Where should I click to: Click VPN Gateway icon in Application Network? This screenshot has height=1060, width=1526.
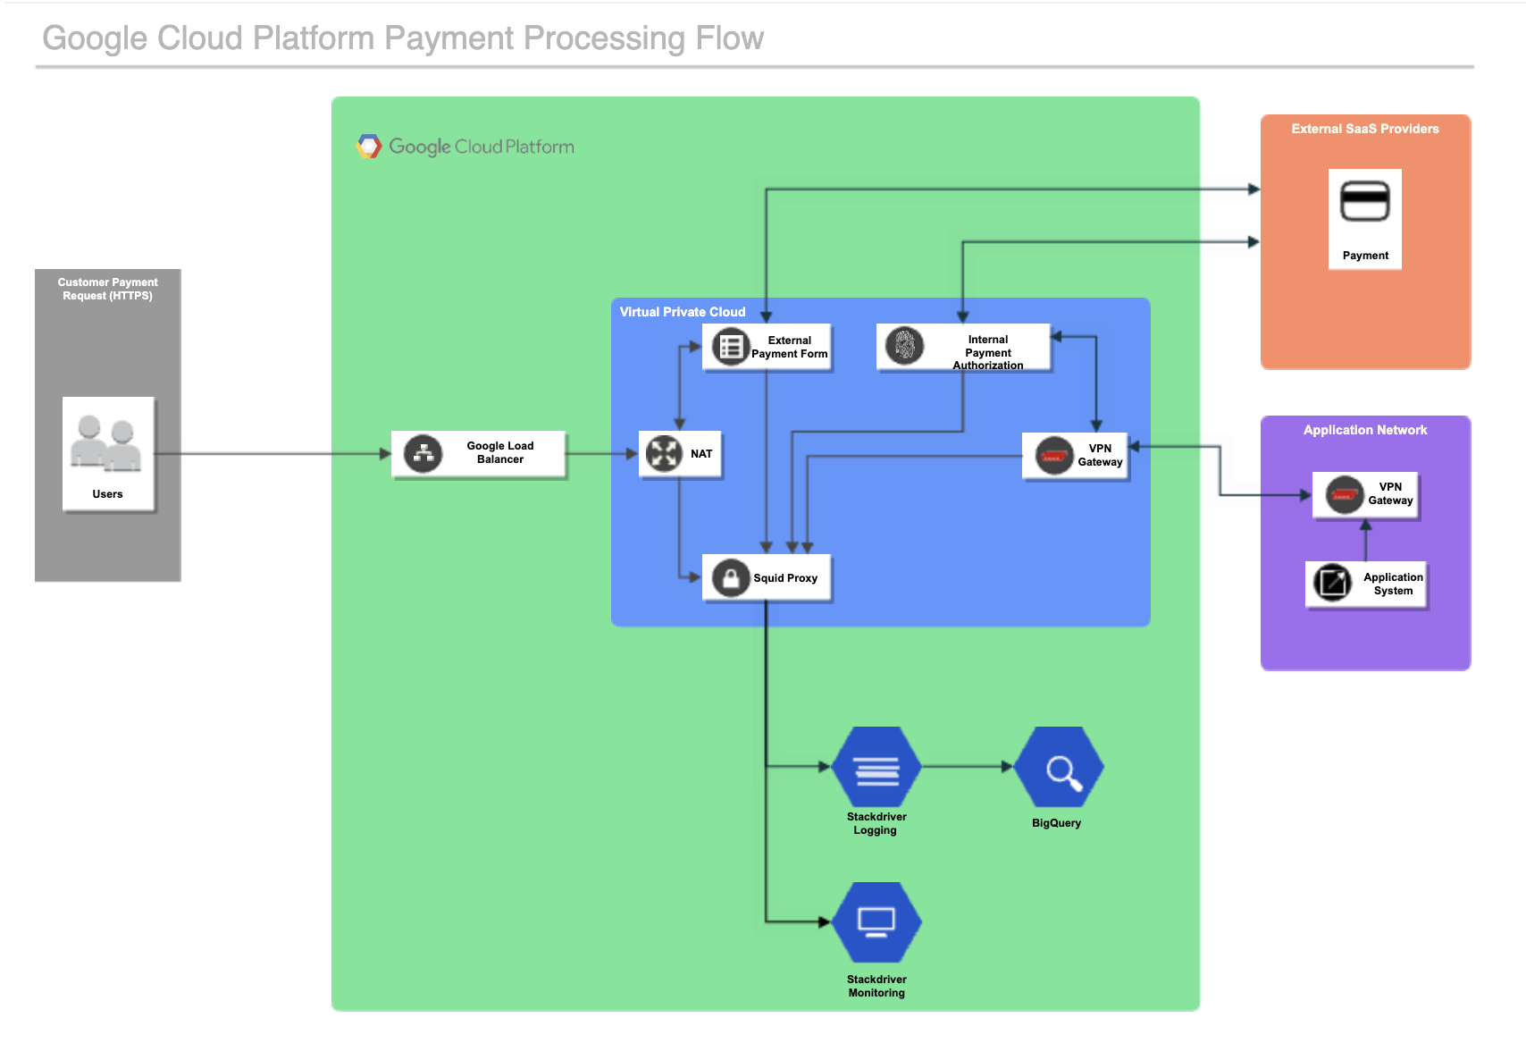coord(1345,494)
